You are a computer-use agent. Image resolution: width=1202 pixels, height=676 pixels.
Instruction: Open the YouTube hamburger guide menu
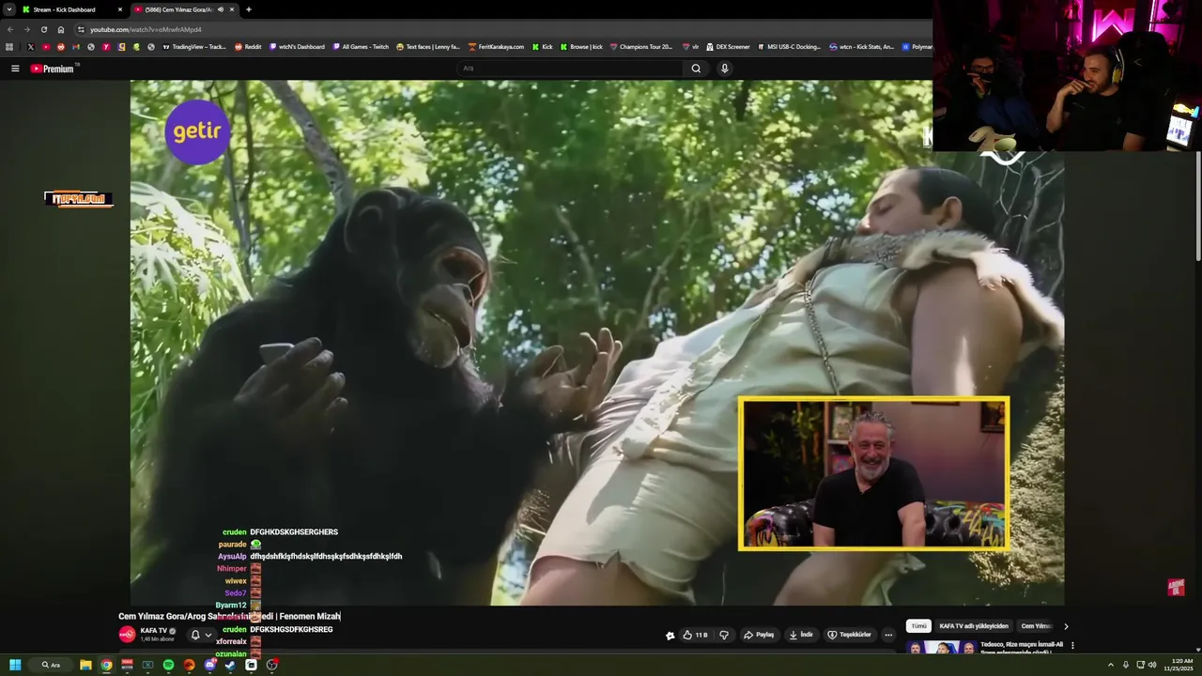click(x=15, y=69)
